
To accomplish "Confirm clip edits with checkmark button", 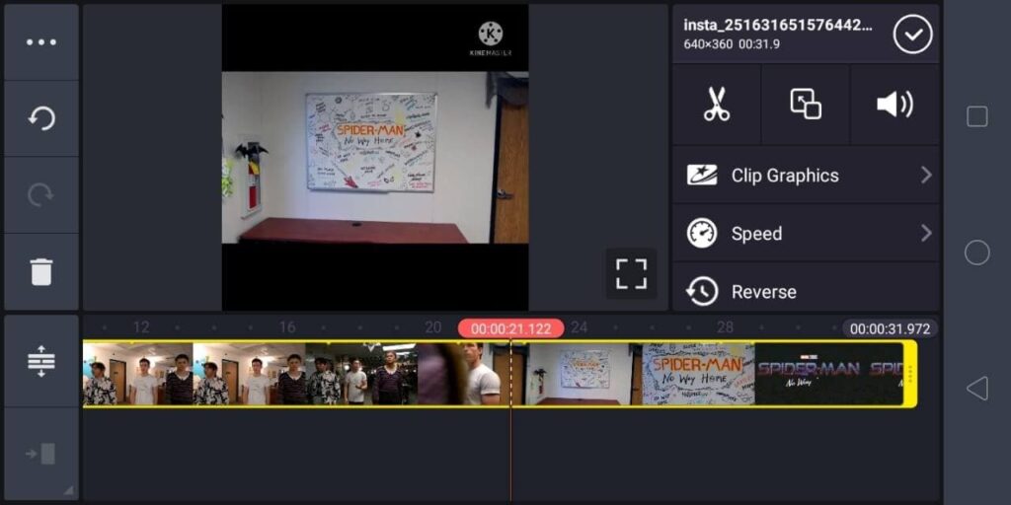I will tap(912, 35).
